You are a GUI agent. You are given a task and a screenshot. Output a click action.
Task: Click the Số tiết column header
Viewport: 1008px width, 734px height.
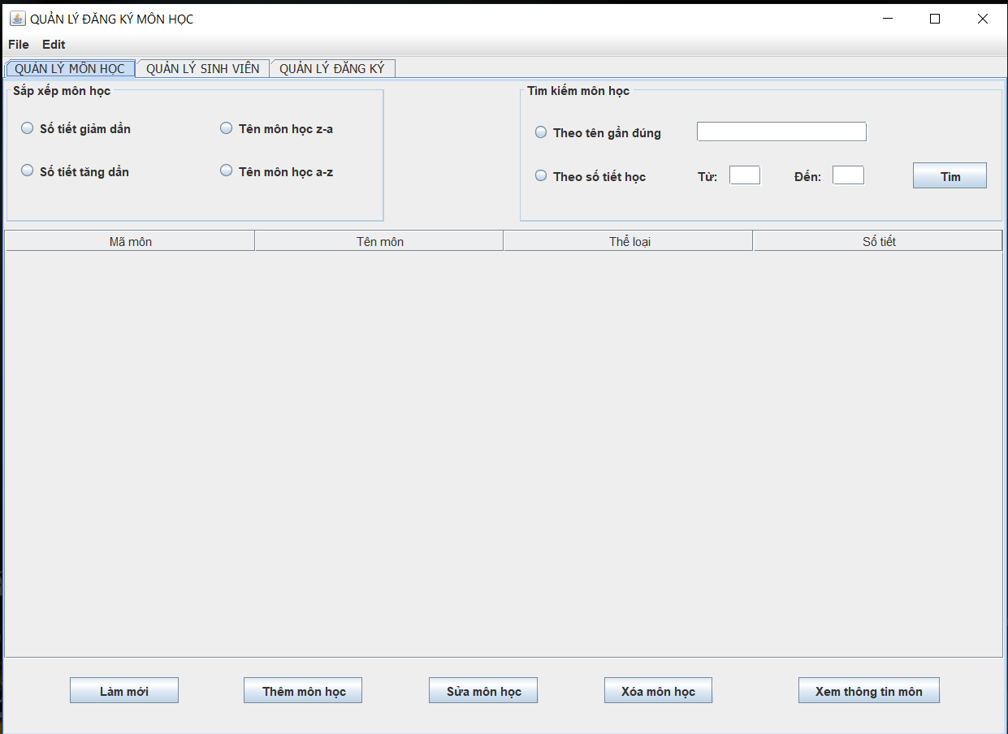[x=878, y=241]
